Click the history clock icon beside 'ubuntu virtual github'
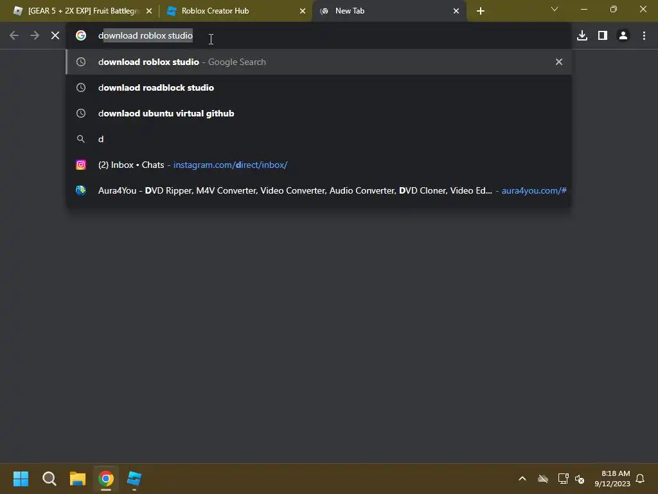Viewport: 658px width, 494px height. pyautogui.click(x=81, y=113)
